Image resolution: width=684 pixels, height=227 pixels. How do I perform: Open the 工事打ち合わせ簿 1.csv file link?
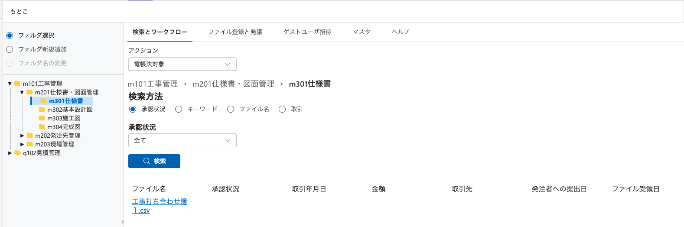(x=159, y=202)
